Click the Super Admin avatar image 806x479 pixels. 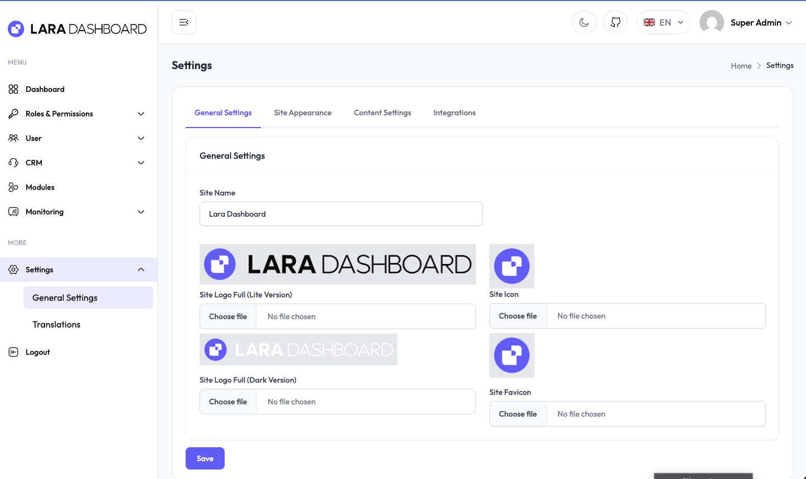coord(711,22)
